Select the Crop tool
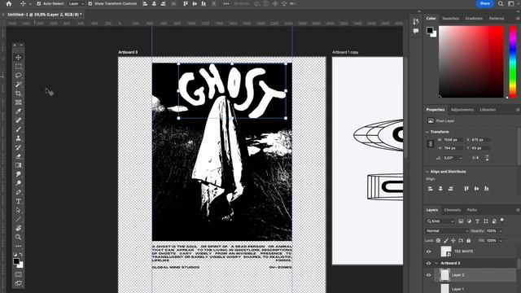The height and width of the screenshot is (293, 521). [x=18, y=94]
